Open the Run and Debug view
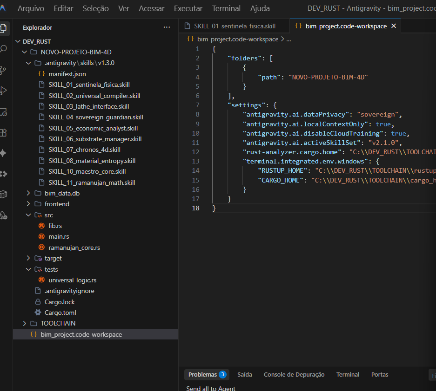This screenshot has height=391, width=436. click(4, 91)
